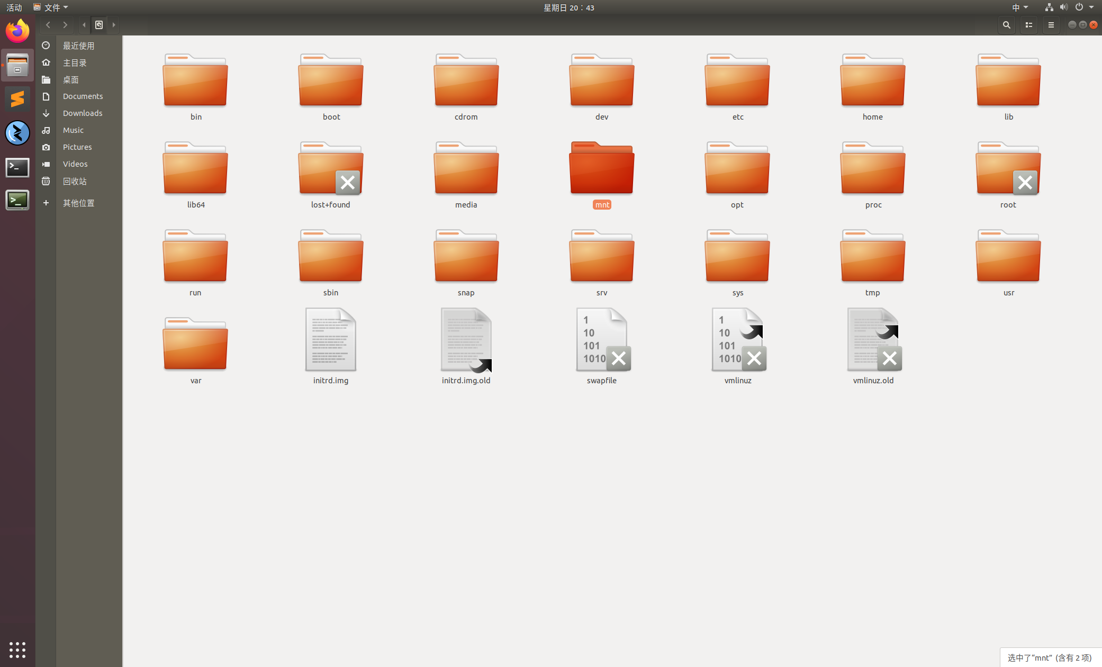Screen dimensions: 1102x667
Task: Open the selected mnt folder
Action: click(601, 167)
